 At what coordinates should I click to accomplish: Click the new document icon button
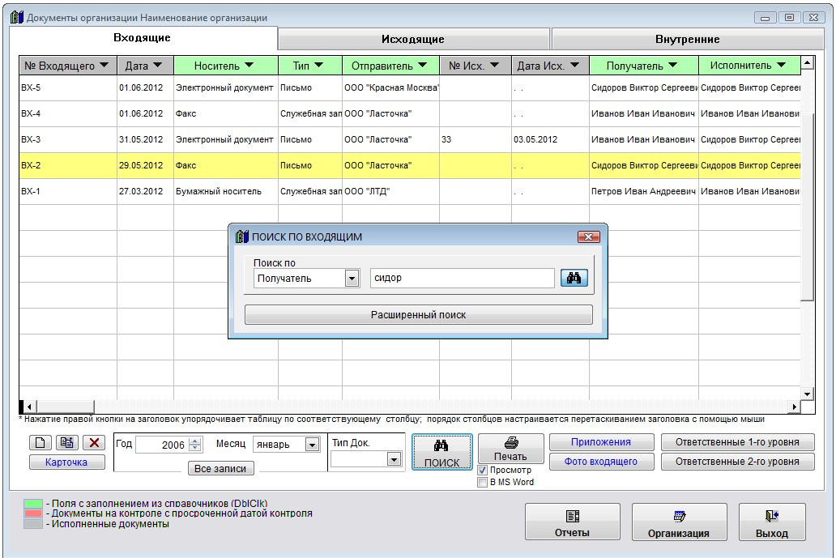[x=41, y=443]
